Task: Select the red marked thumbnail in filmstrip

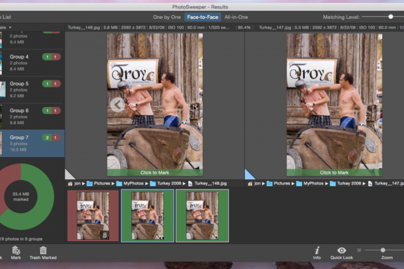Action: click(93, 215)
